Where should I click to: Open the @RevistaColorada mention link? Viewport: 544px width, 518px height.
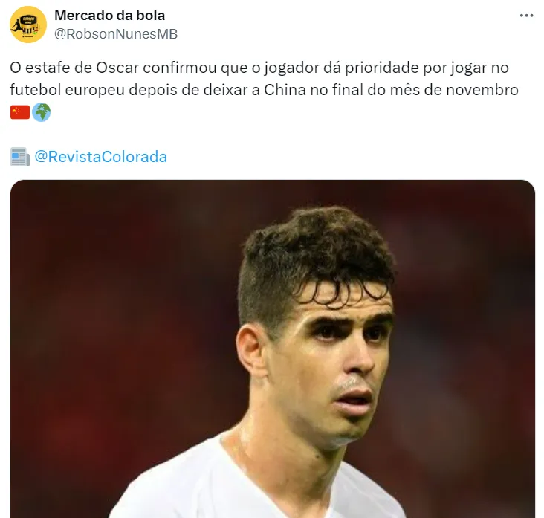pos(100,157)
